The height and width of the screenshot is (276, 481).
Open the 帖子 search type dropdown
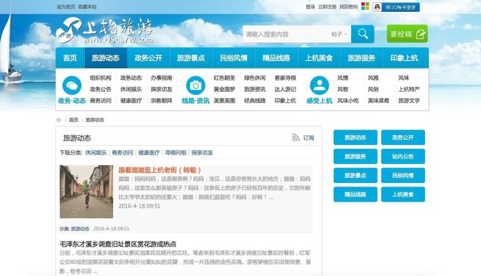pos(339,34)
